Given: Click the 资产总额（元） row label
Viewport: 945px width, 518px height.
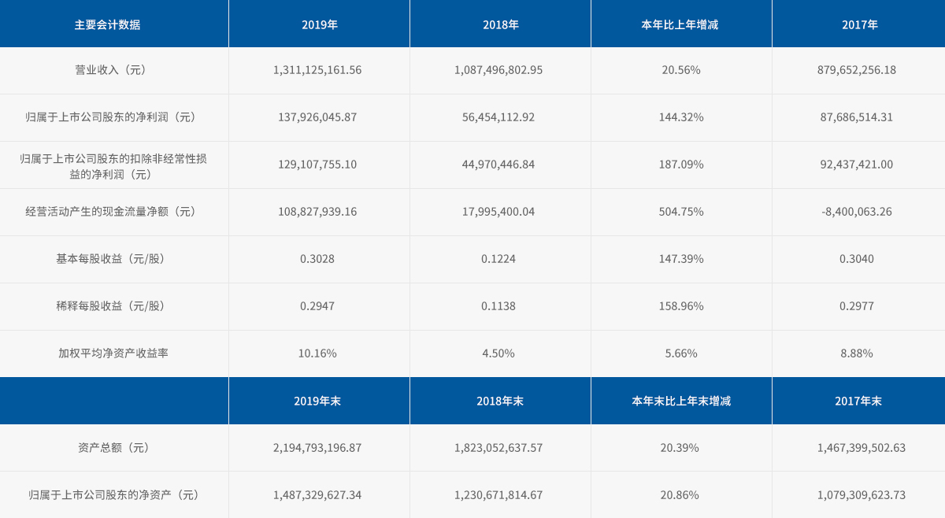Looking at the screenshot, I should point(113,448).
